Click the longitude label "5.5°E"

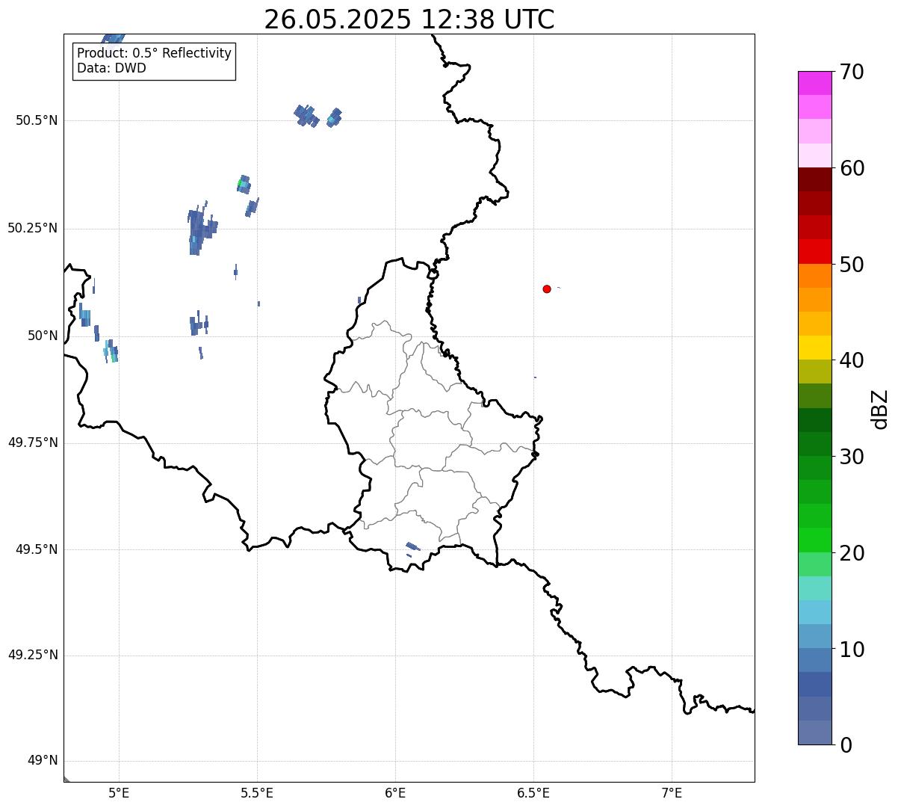click(257, 792)
